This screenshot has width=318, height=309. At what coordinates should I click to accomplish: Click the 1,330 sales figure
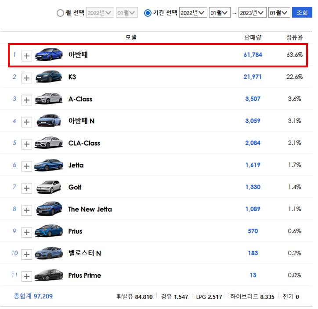pos(253,187)
